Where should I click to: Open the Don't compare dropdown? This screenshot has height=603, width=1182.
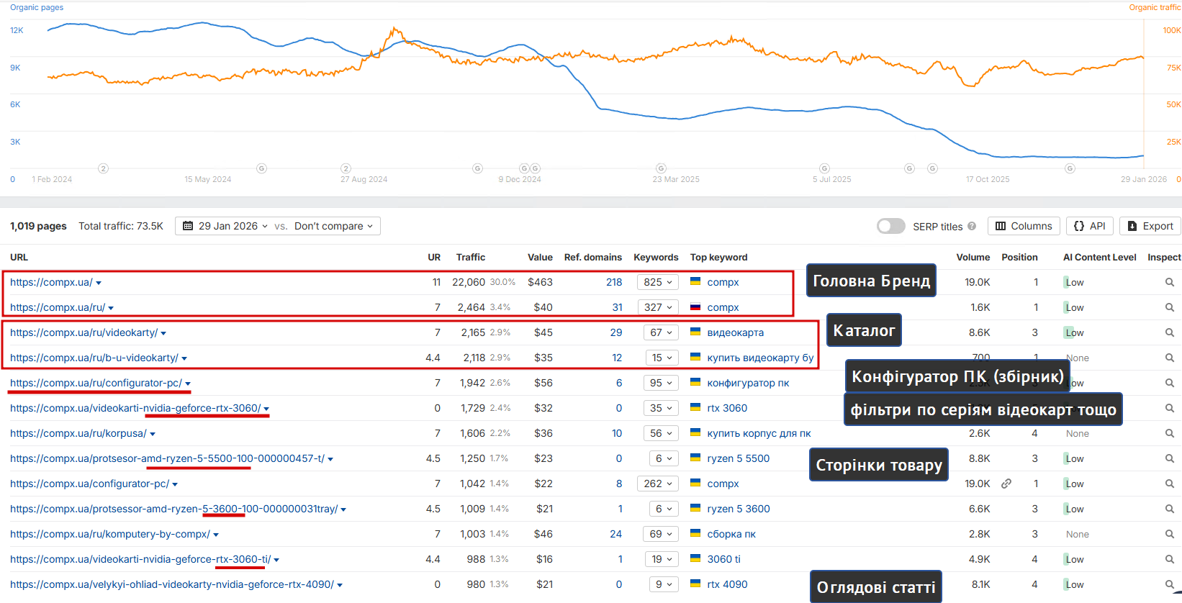(334, 226)
